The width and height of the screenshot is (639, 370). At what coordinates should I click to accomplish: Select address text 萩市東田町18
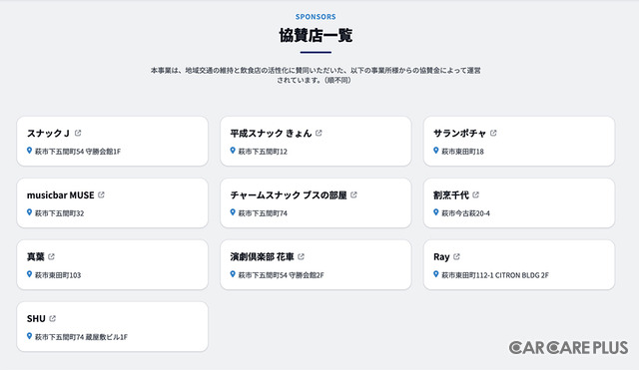[x=462, y=152]
